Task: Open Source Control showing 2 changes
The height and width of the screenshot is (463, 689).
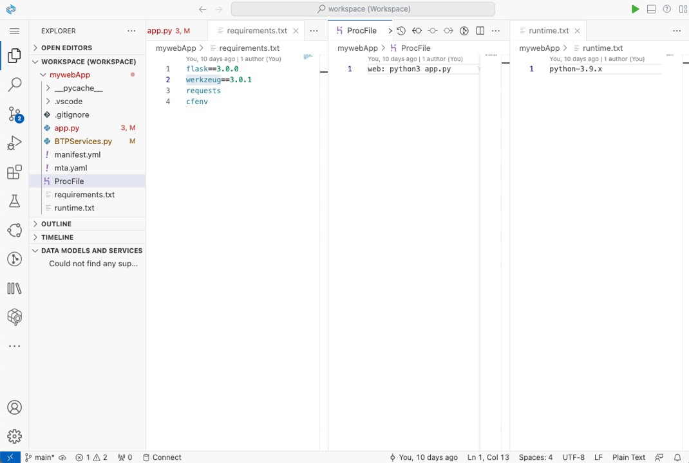Action: [x=14, y=114]
